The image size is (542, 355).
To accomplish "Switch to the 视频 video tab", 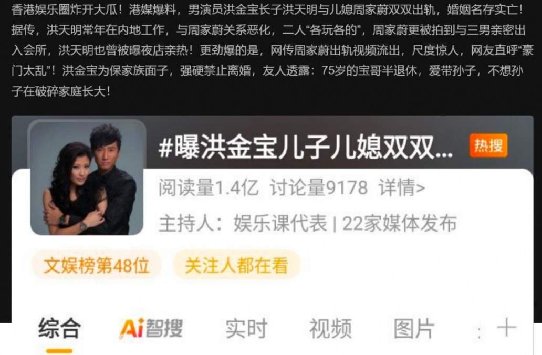I will coord(330,328).
